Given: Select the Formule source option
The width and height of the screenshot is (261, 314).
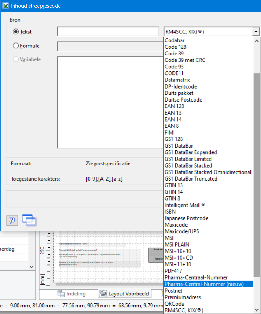Looking at the screenshot, I should click(16, 46).
